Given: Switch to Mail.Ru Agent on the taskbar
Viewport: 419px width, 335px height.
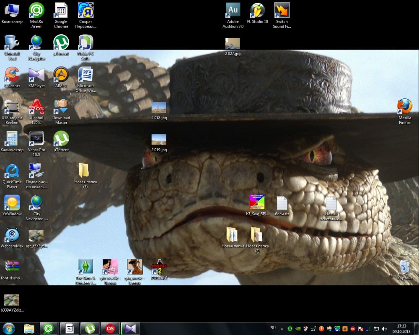Looking at the screenshot, I should click(x=48, y=328).
